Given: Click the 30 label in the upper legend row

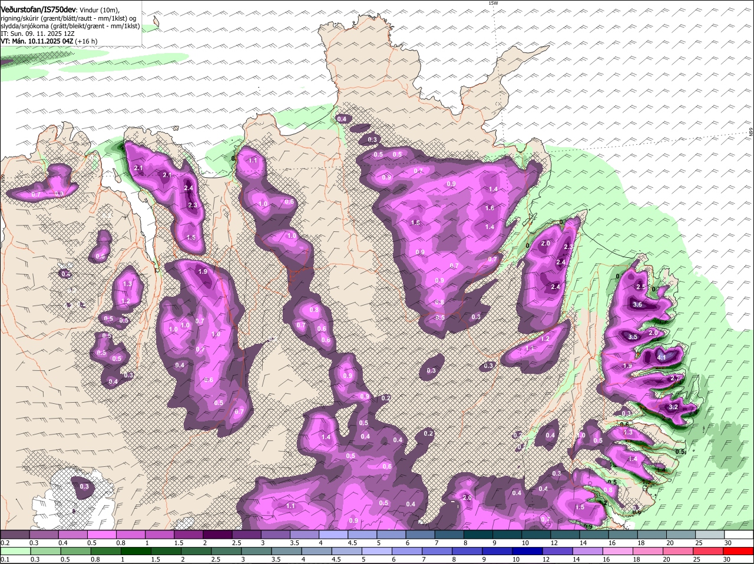Looking at the screenshot, I should coord(727,542).
